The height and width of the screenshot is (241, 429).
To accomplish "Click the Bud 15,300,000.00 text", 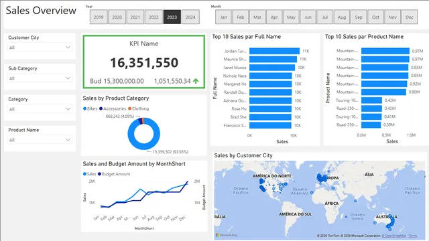I will (x=117, y=81).
